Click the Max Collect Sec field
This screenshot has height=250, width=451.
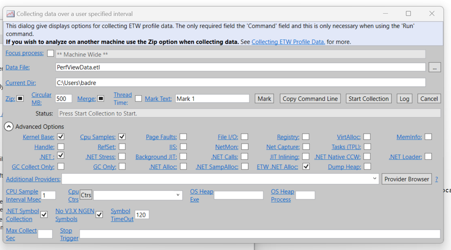click(x=45, y=234)
